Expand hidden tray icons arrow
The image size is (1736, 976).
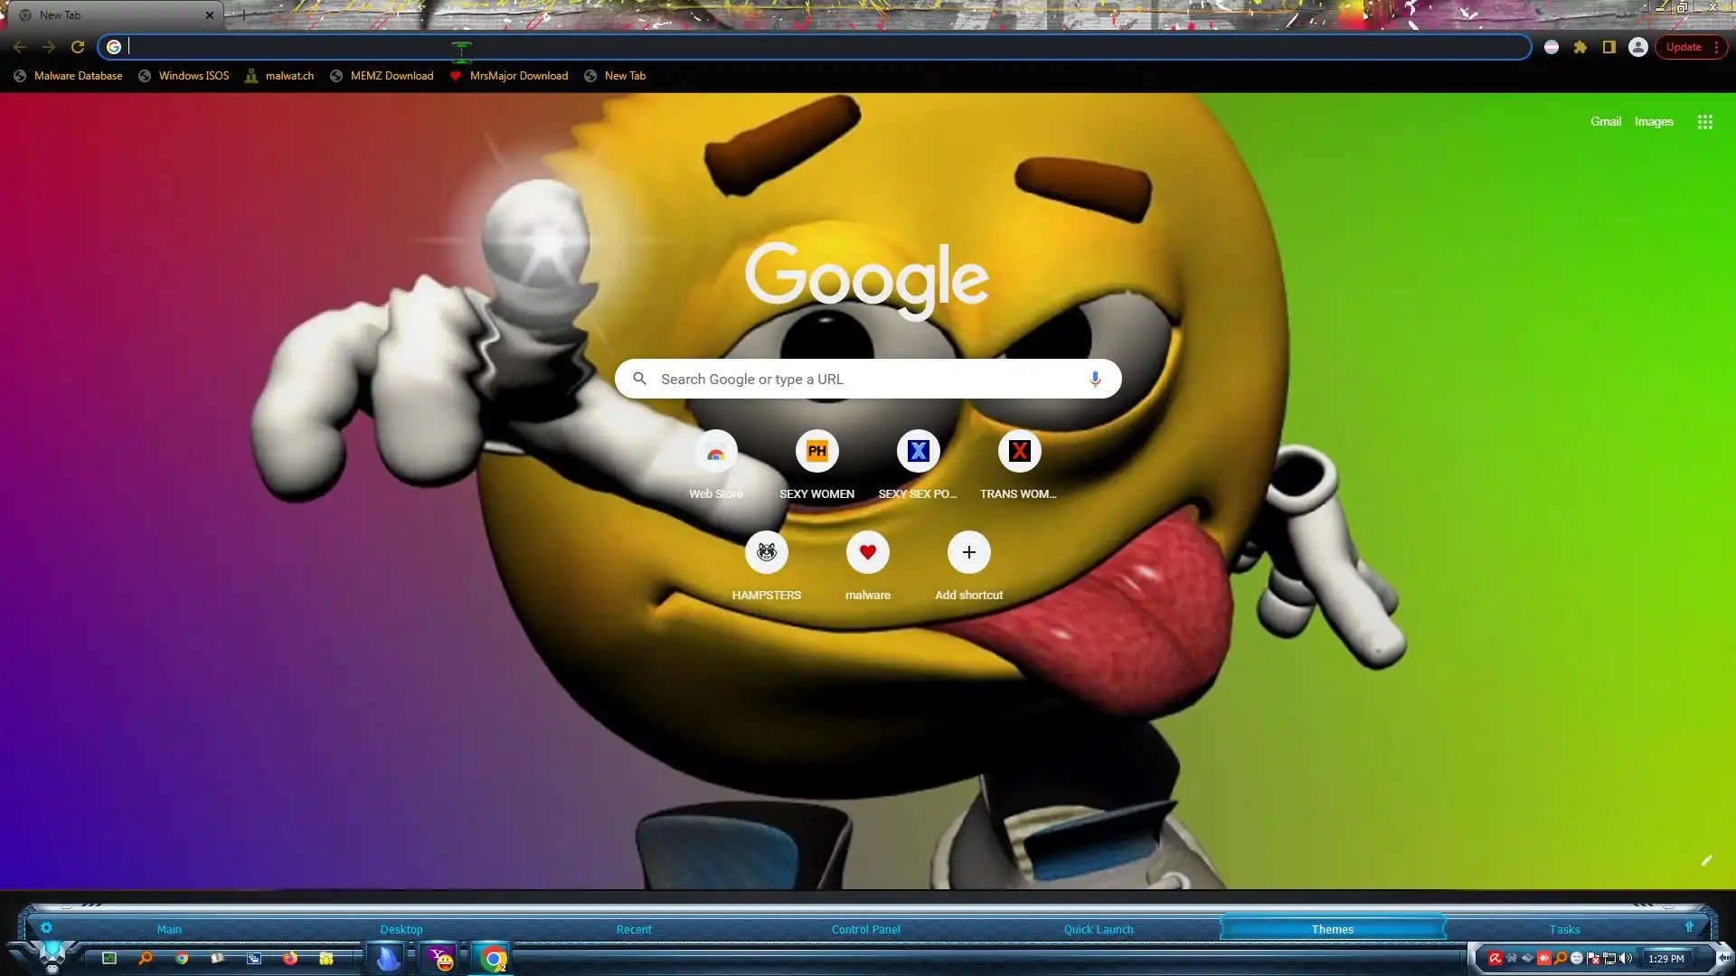point(1724,958)
